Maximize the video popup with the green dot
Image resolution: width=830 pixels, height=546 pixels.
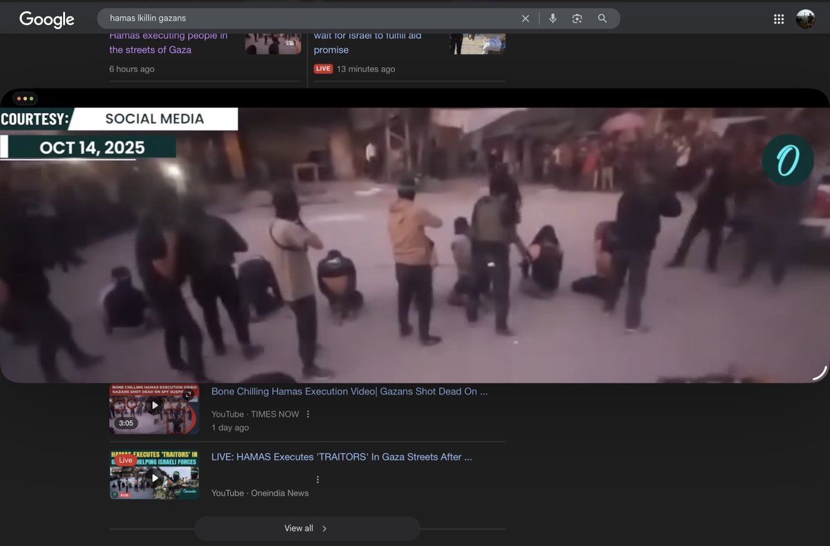(x=31, y=99)
